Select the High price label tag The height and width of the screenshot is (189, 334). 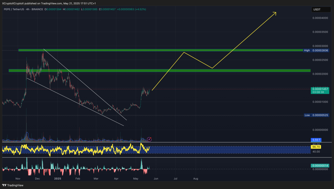coord(307,50)
